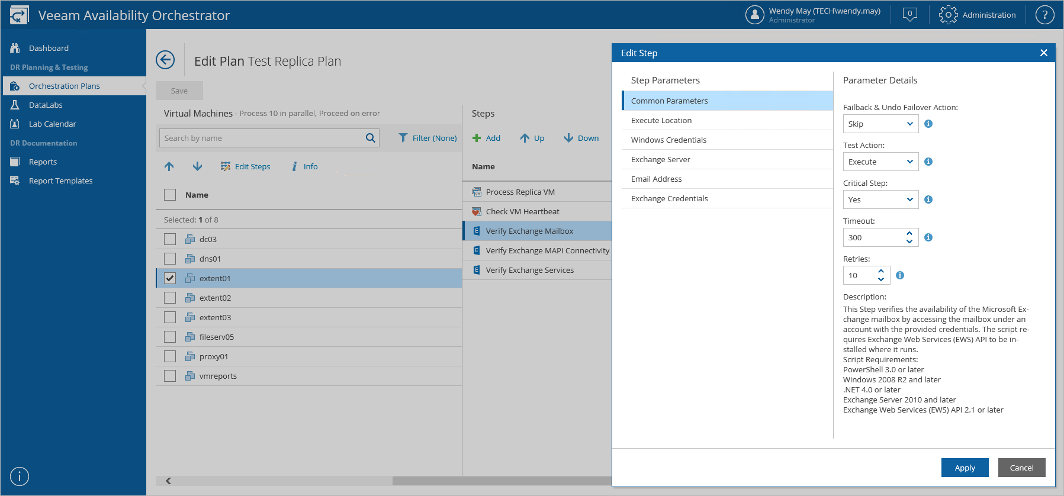The image size is (1064, 496).
Task: Click the Administration gear icon
Action: (x=948, y=15)
